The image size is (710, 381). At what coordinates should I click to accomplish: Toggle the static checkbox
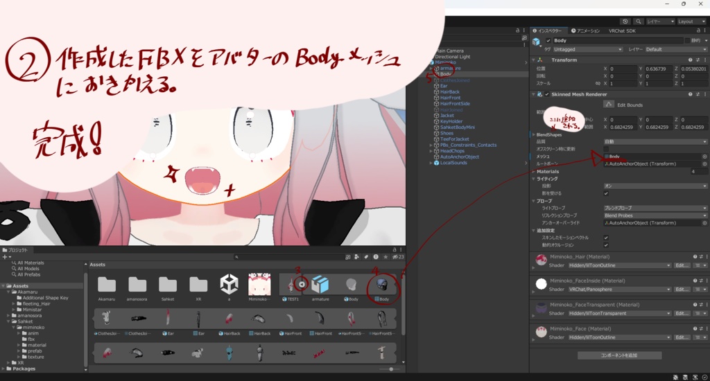click(687, 41)
